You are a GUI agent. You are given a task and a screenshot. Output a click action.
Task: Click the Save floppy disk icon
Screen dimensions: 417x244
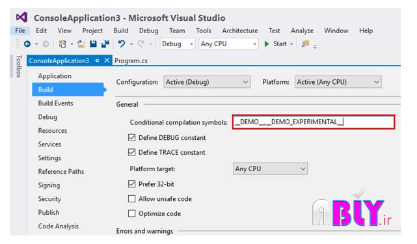[93, 44]
